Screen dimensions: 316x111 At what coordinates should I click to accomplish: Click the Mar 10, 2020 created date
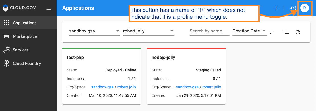coord(112,95)
